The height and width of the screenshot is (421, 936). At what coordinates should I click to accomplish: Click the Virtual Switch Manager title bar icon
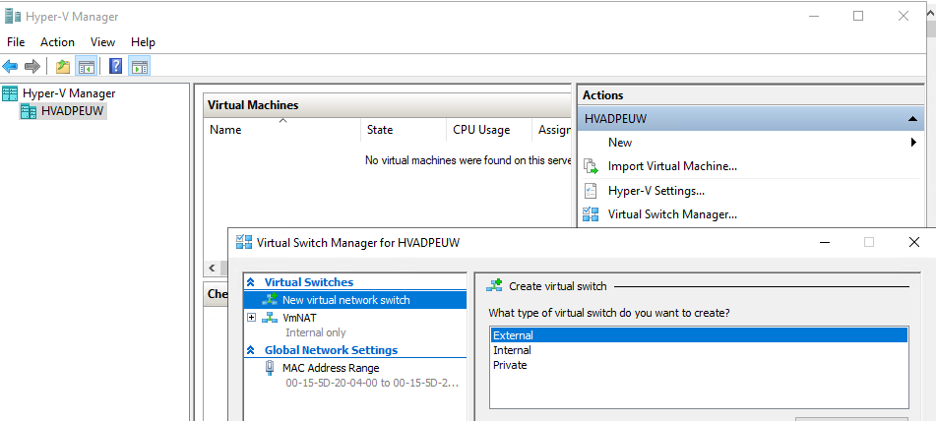[x=244, y=242]
